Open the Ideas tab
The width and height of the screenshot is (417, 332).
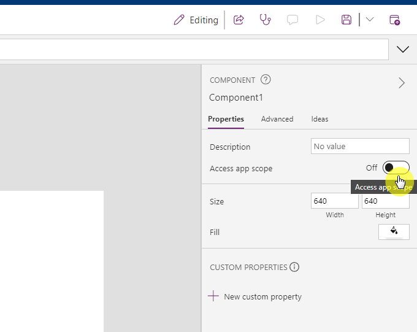click(x=319, y=119)
